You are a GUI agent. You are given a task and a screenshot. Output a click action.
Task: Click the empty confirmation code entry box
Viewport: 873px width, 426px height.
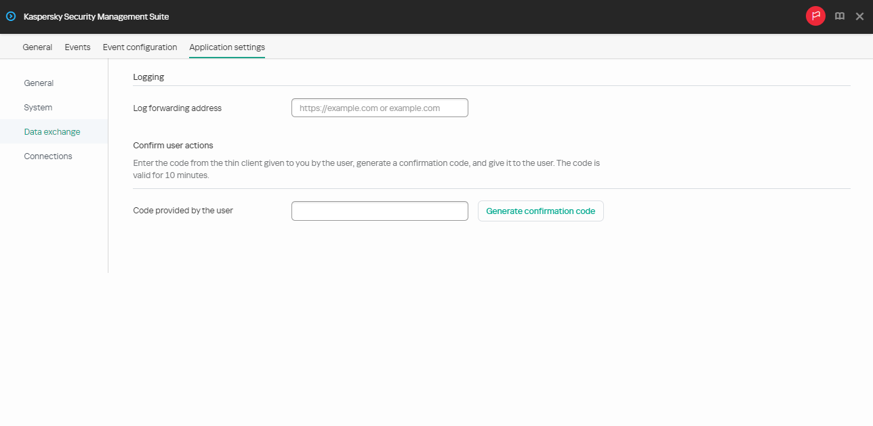click(x=380, y=211)
